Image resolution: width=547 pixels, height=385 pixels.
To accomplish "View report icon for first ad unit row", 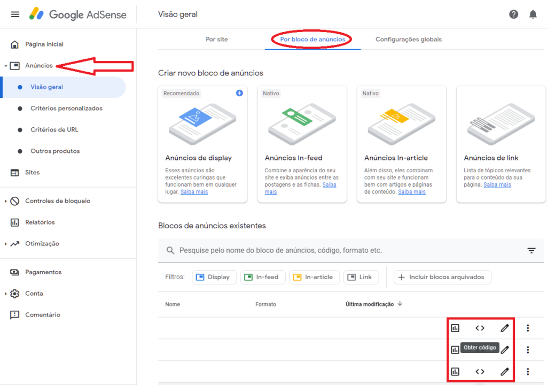I will coord(455,328).
